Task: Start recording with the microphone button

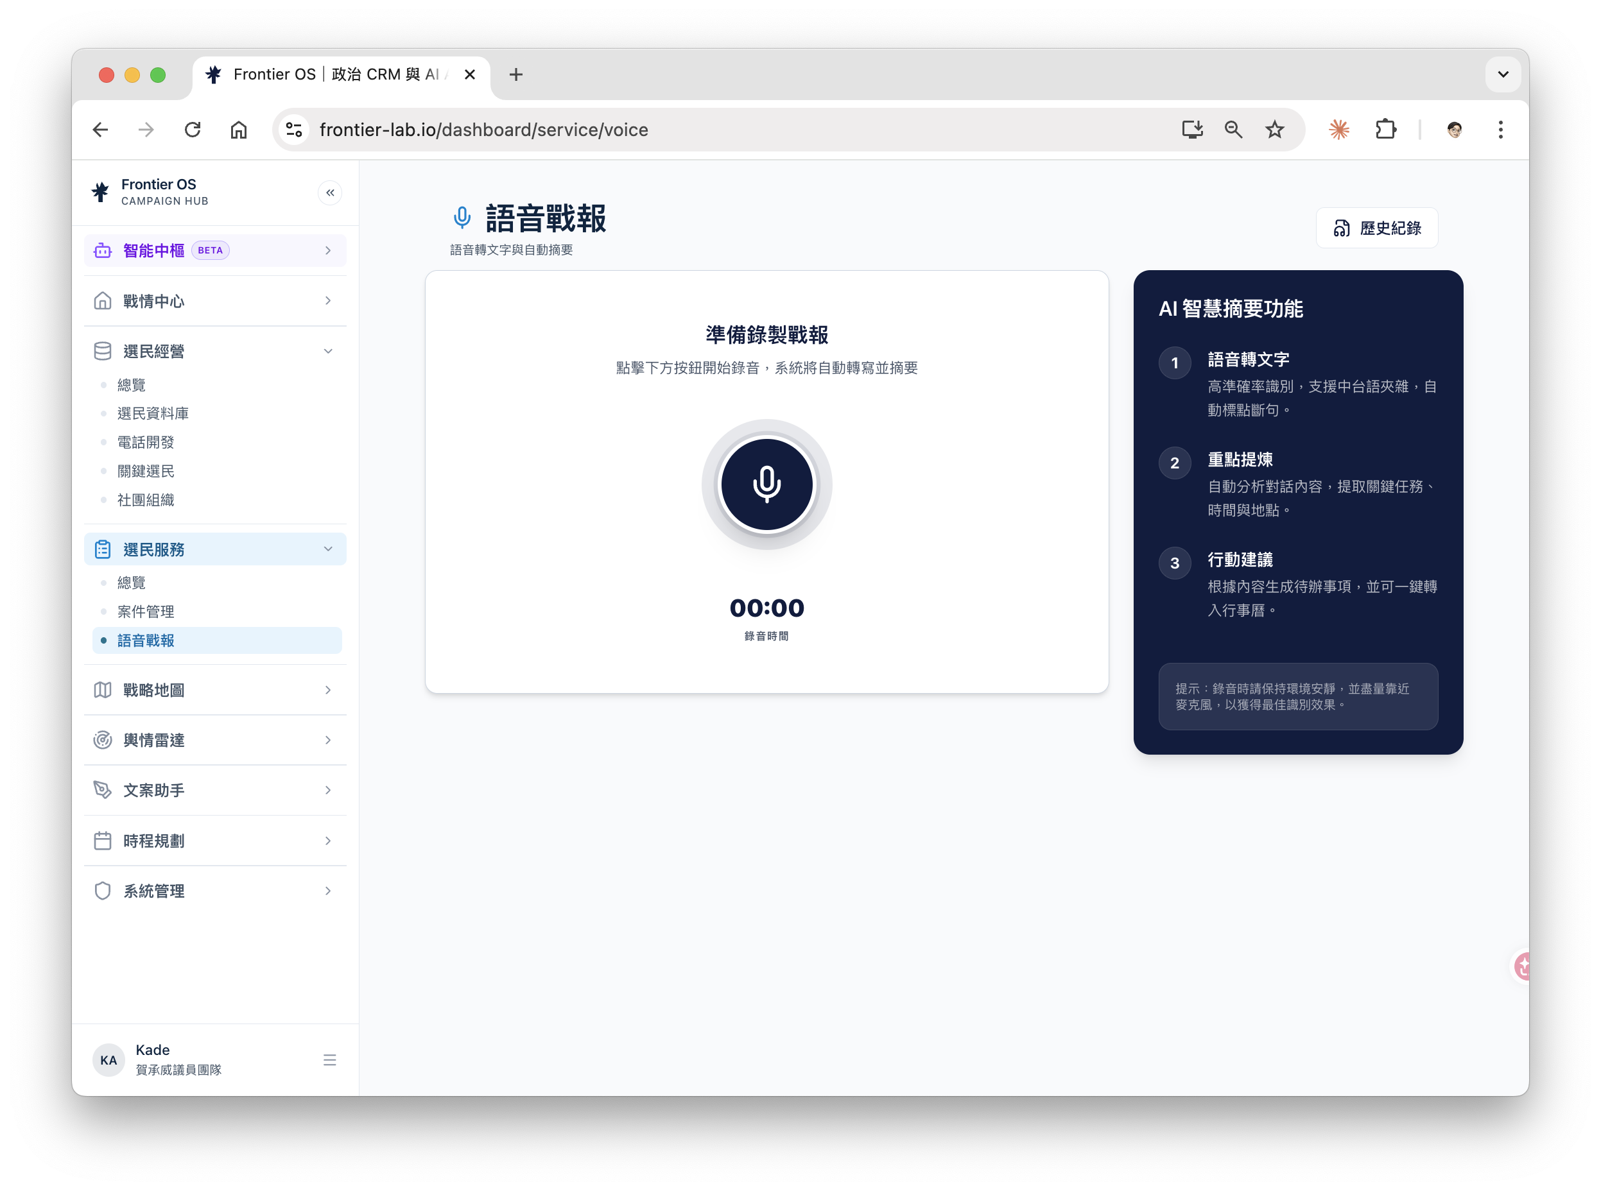Action: (766, 484)
